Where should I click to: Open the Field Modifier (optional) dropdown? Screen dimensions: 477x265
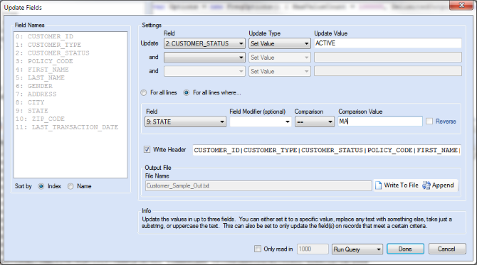tap(261, 121)
